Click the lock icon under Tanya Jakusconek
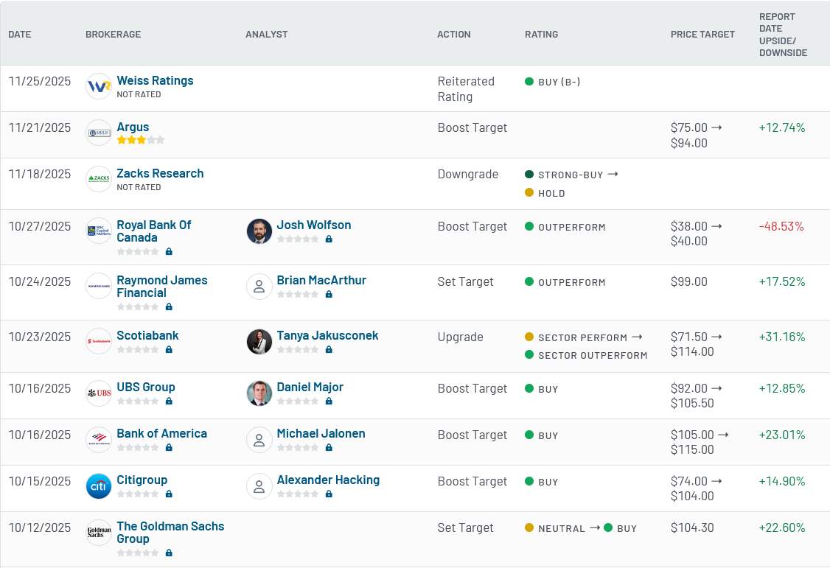This screenshot has height=568, width=830. pos(329,349)
